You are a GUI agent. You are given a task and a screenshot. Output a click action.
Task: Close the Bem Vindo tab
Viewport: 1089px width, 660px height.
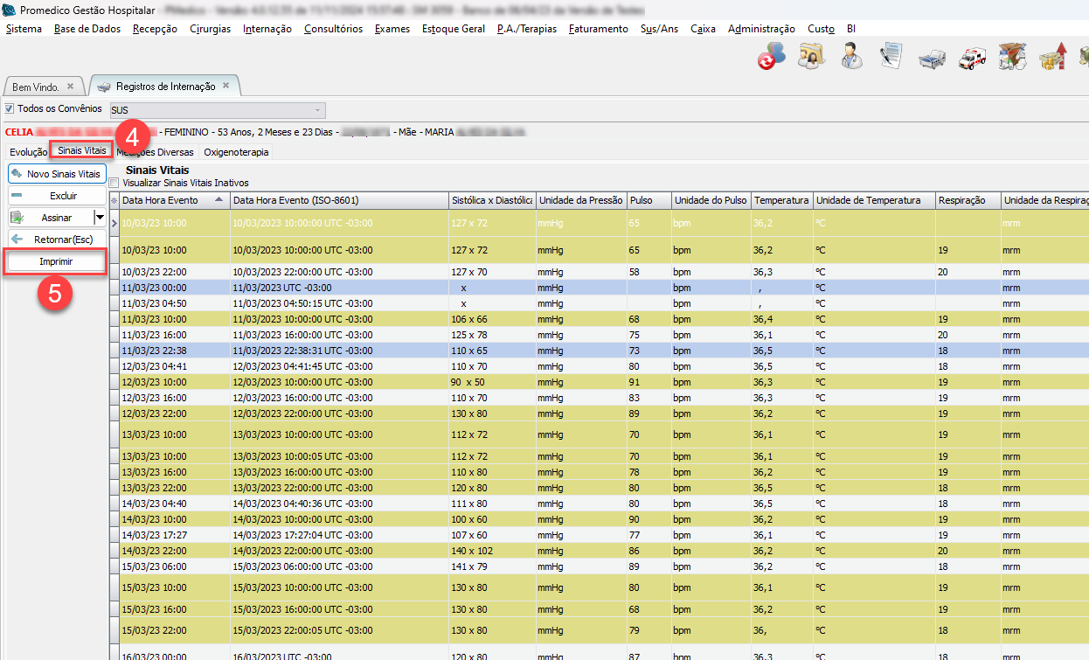tap(70, 87)
